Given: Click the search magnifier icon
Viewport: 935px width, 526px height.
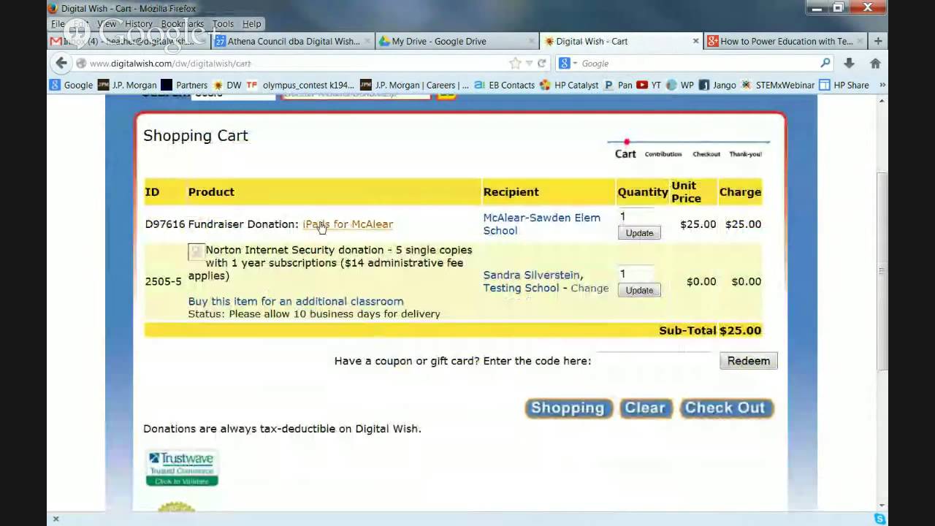Looking at the screenshot, I should [825, 64].
